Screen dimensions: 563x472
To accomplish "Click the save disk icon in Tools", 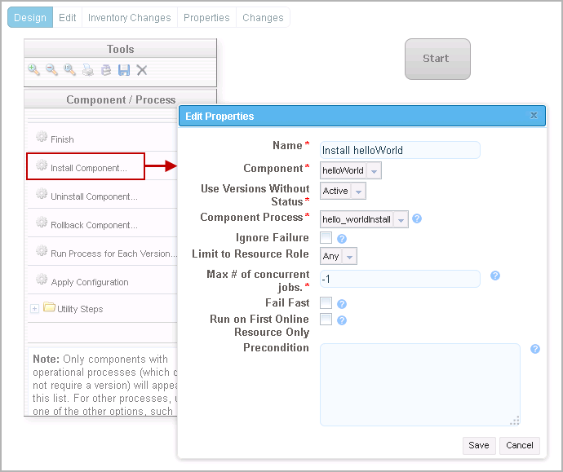I will (x=124, y=70).
